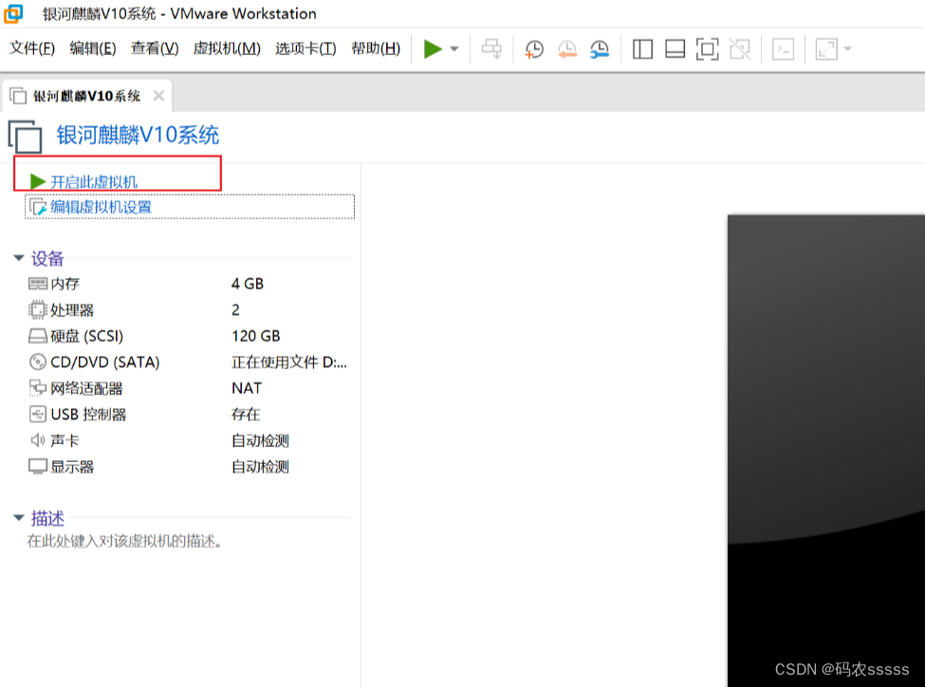Screen dimensions: 925x687
Task: Select the USB 控制器 device row
Action: (189, 415)
